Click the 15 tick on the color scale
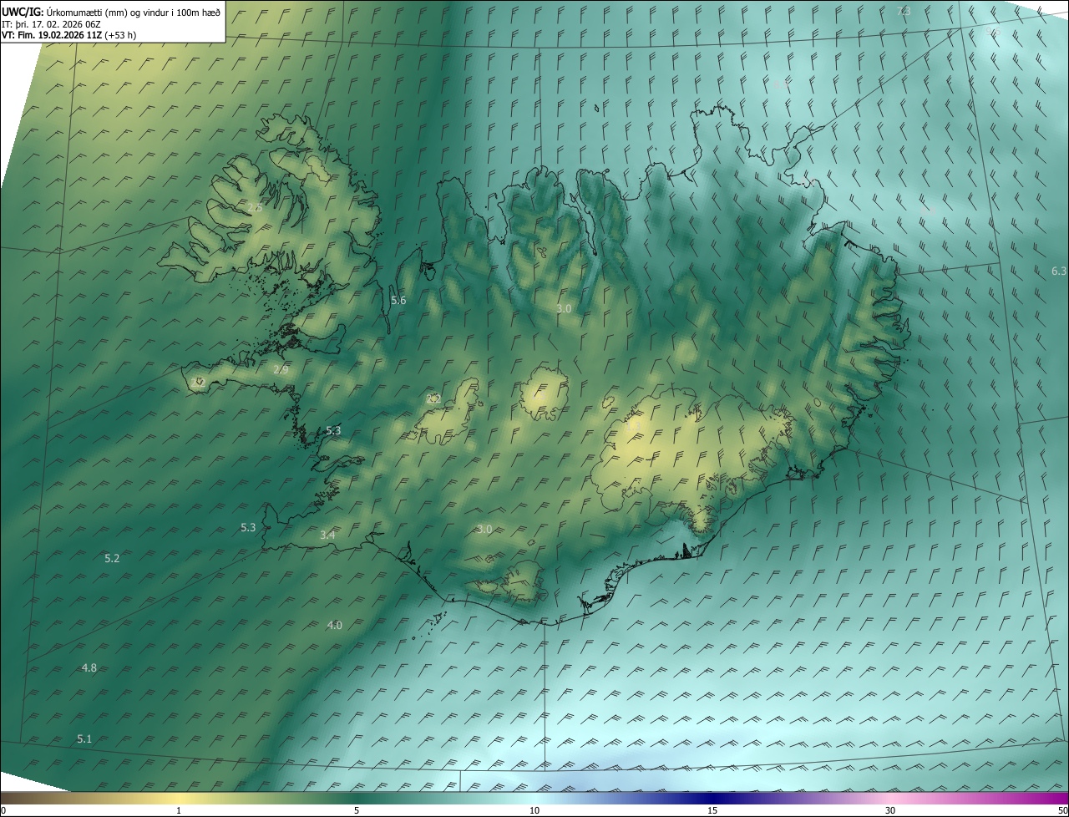Screen dimensions: 1069x817 coord(712,810)
